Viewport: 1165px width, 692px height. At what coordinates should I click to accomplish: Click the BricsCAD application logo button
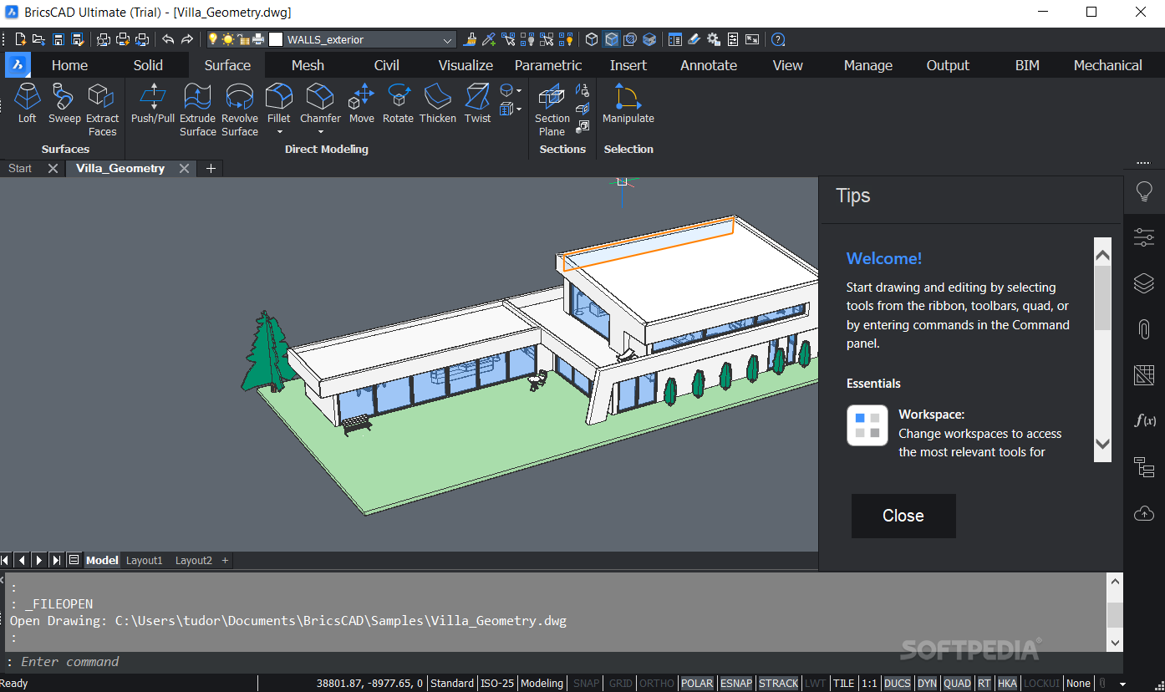(18, 65)
